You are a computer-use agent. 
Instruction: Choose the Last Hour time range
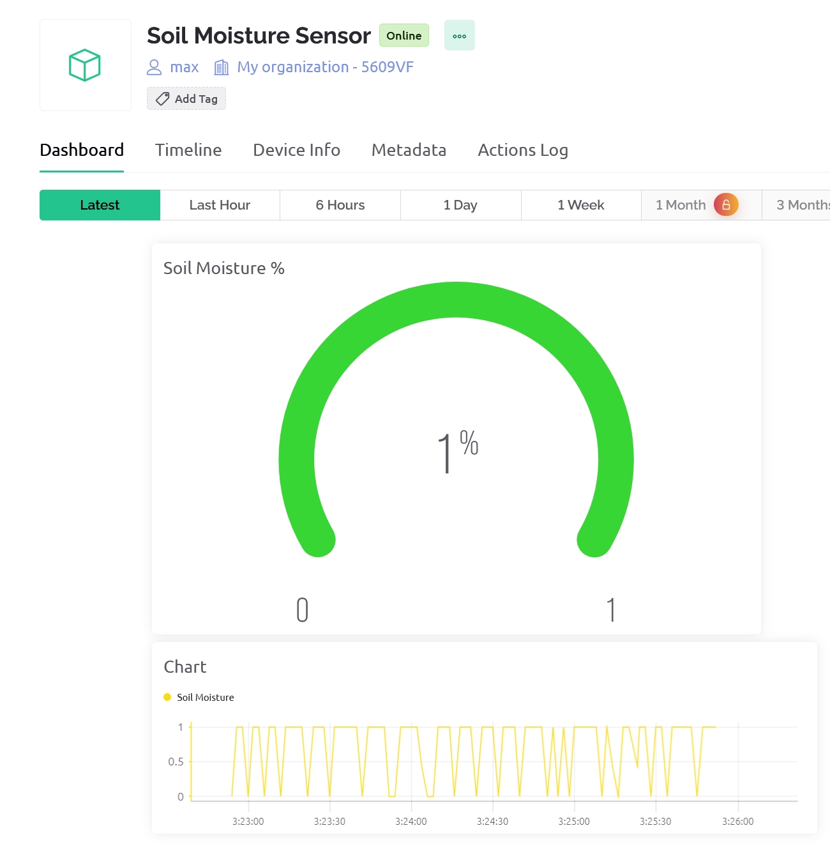[220, 205]
